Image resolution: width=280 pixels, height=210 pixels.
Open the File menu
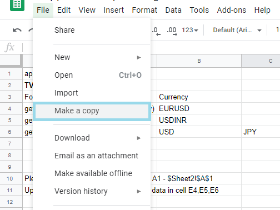(43, 10)
